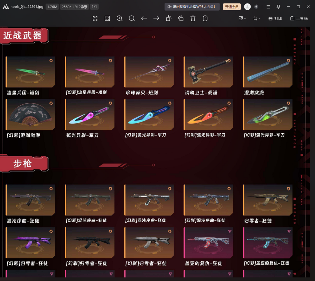
Task: Open the hamburger main menu
Action: click(268, 7)
